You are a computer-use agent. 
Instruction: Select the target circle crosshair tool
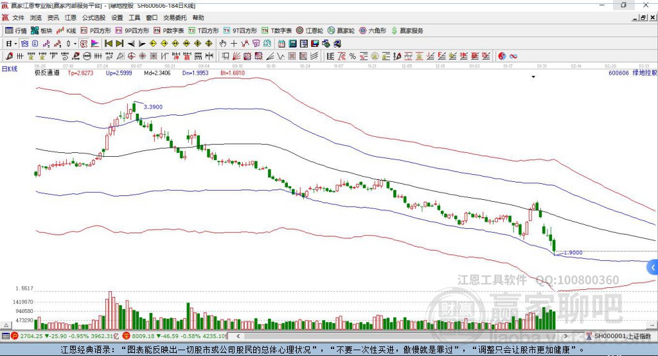131,57
